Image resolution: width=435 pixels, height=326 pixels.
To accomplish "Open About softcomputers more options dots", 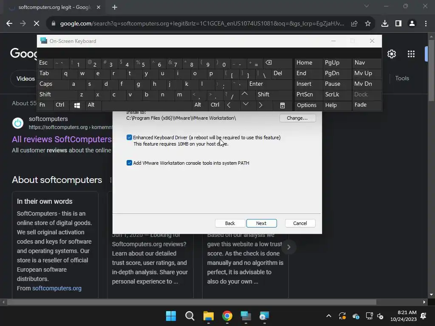I will coord(110,180).
